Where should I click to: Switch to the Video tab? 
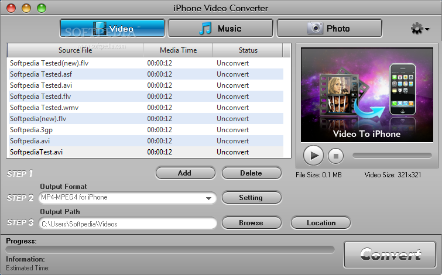point(112,28)
